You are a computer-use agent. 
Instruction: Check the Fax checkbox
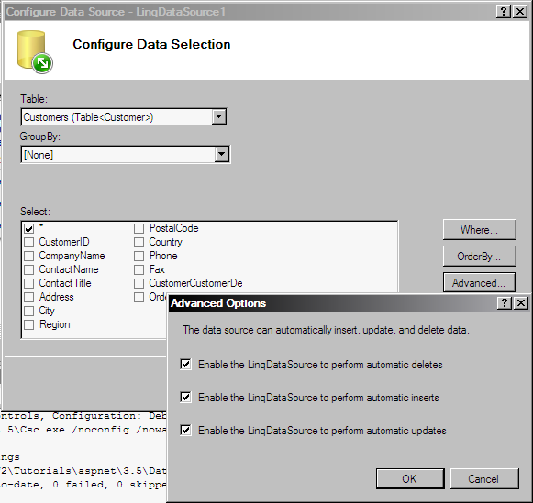pos(139,269)
